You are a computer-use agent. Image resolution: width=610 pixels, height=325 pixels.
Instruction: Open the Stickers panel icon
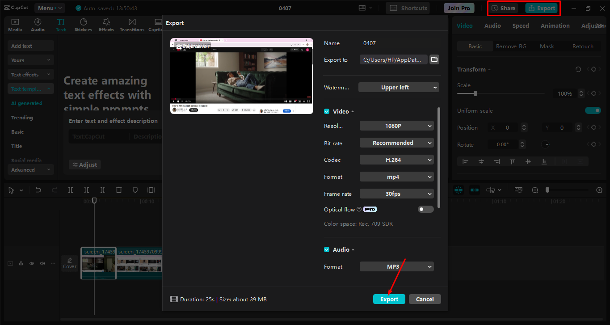tap(83, 25)
